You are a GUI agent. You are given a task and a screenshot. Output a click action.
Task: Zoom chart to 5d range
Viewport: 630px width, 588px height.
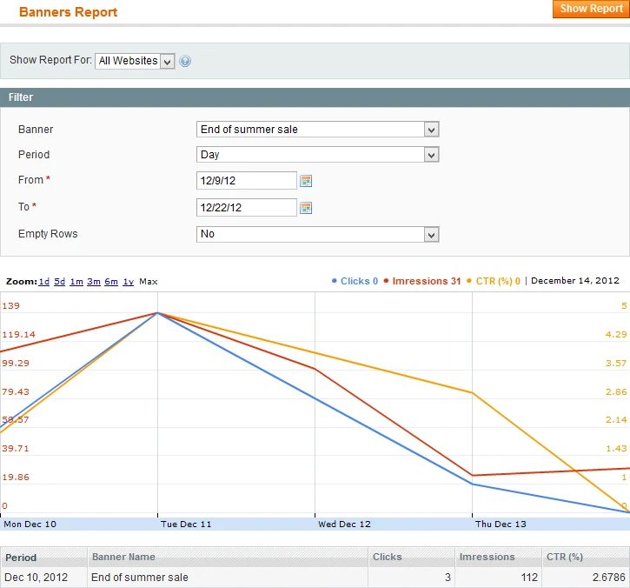tap(59, 282)
